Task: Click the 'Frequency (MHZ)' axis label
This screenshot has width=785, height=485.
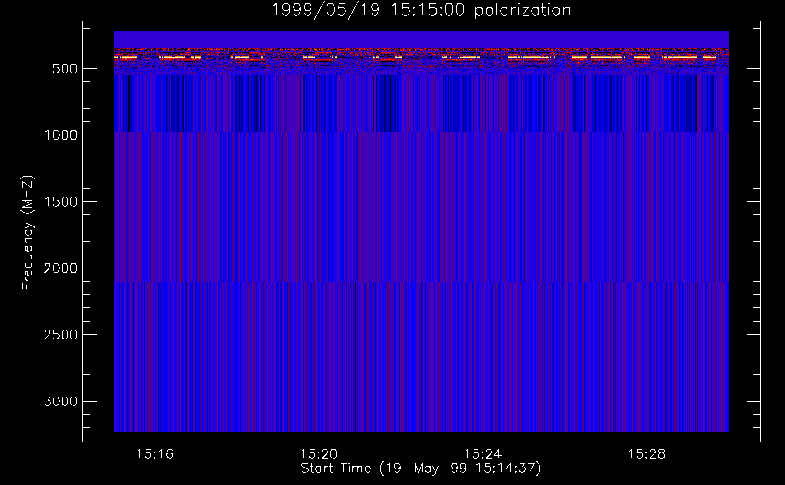Action: click(x=28, y=232)
